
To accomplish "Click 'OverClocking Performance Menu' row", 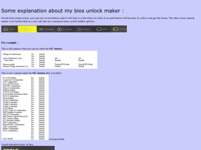I will point(25,94).
